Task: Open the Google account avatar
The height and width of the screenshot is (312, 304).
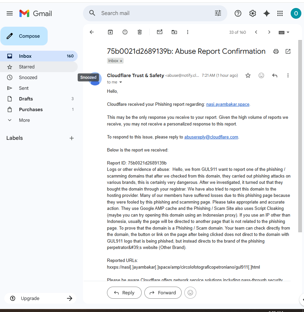Action: point(296,13)
